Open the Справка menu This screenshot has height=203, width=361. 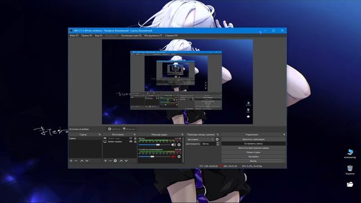coord(171,36)
